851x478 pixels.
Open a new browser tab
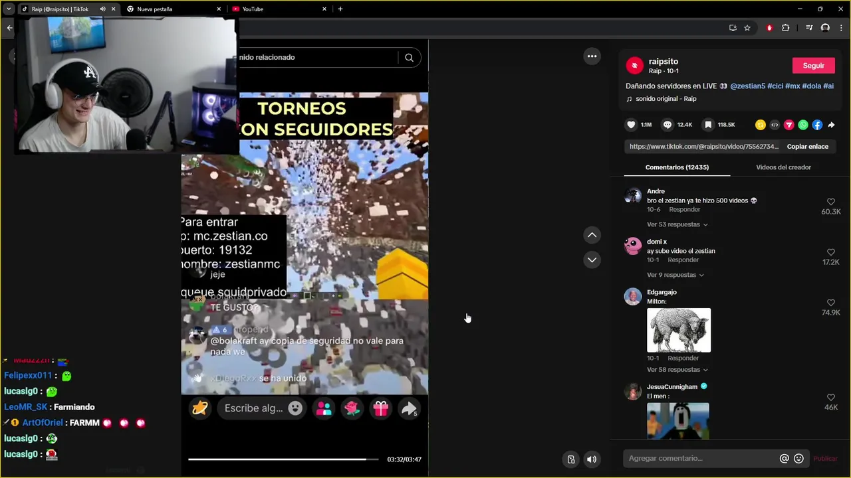pyautogui.click(x=340, y=9)
